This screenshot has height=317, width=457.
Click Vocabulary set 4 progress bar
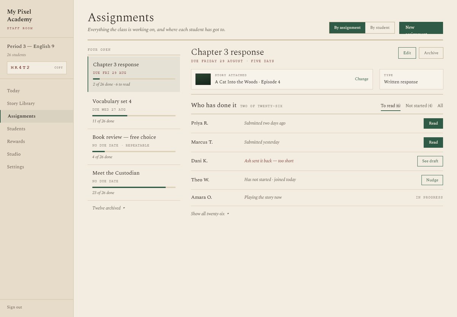134,116
